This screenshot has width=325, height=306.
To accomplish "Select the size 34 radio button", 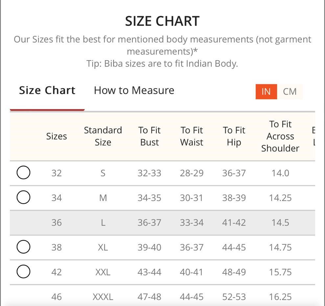I will (x=23, y=197).
